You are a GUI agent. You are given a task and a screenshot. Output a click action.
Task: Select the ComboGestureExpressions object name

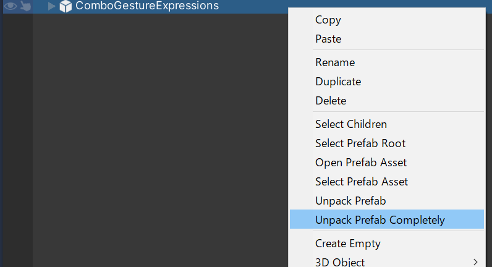pos(147,6)
